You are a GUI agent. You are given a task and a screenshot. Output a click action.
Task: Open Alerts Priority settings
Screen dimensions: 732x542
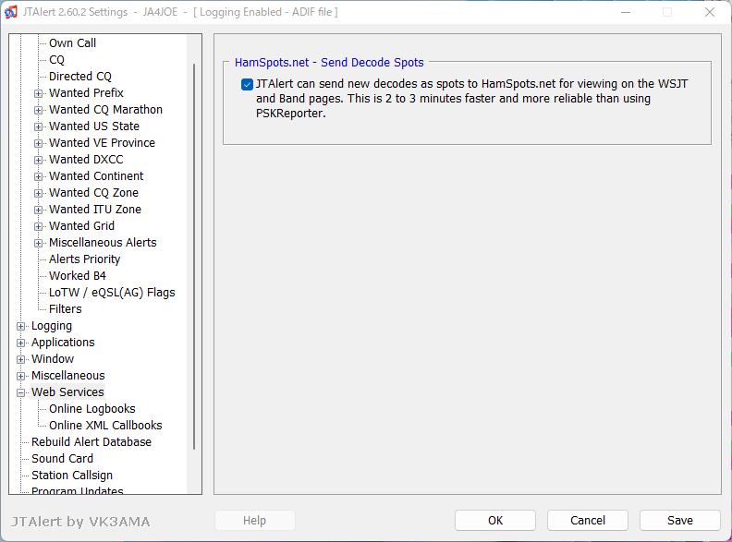click(84, 259)
